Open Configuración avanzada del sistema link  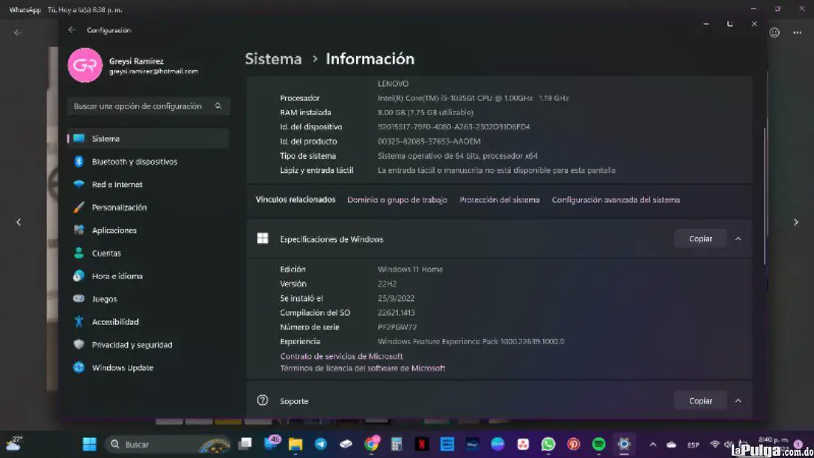tap(616, 200)
